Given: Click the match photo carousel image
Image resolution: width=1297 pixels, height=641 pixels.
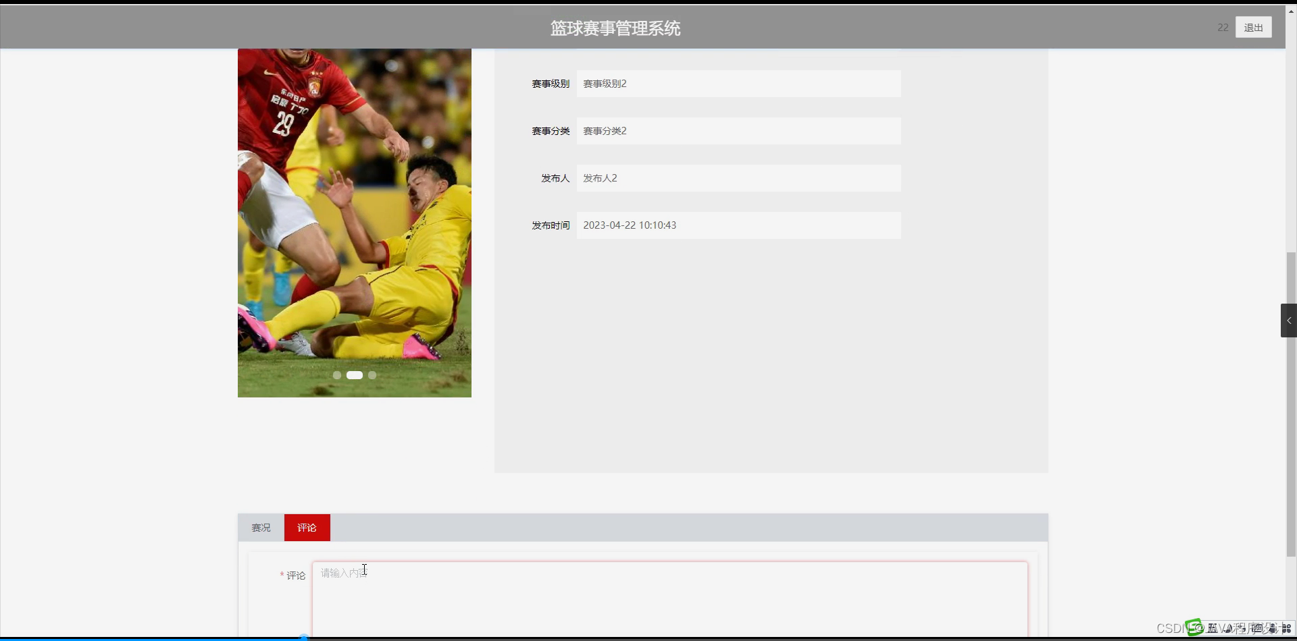Looking at the screenshot, I should point(355,223).
